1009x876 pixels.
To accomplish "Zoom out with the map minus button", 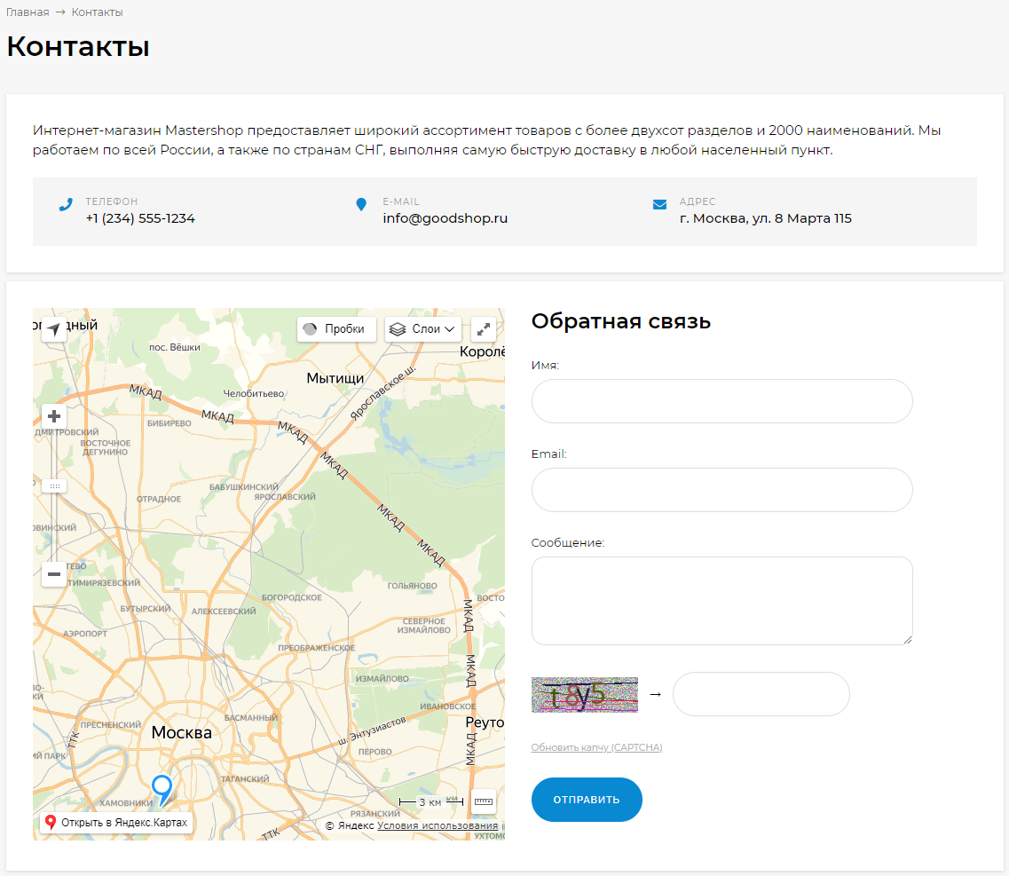I will [54, 574].
